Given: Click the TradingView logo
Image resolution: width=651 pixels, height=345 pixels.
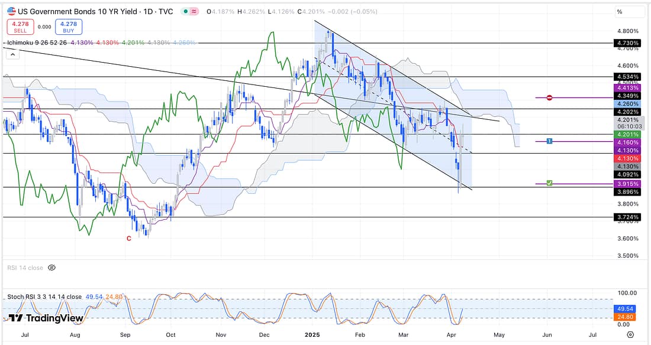Looking at the screenshot, I should [46, 318].
